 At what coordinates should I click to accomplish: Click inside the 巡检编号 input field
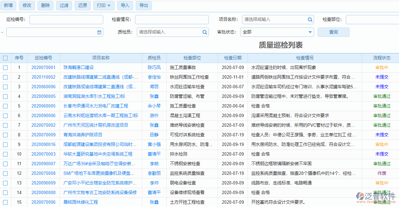[66, 19]
